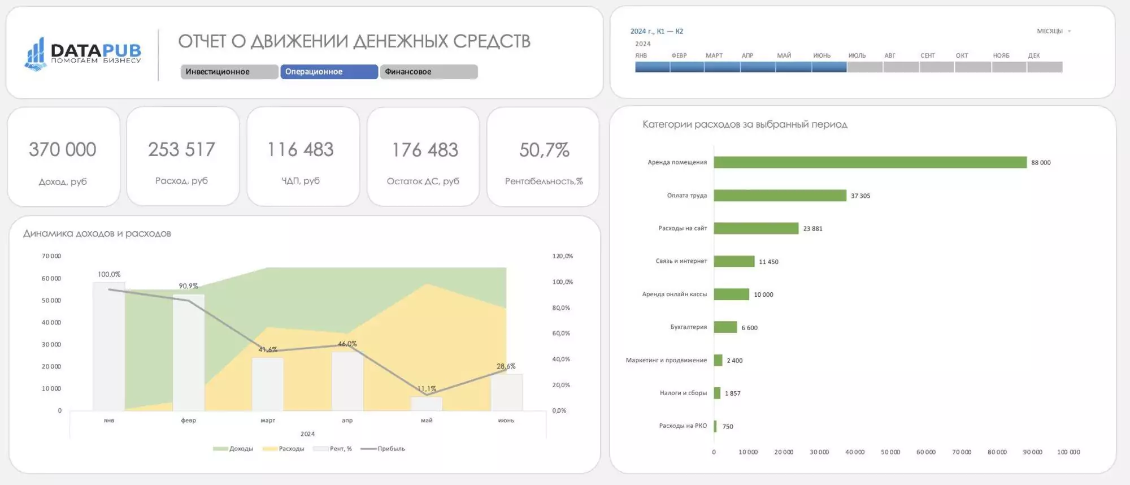Click the Налоги и сборы bar
Viewport: 1130px width, 485px height.
[717, 393]
